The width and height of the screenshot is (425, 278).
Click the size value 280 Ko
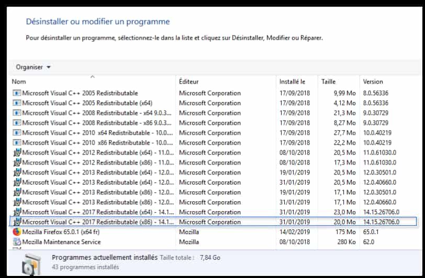point(346,242)
